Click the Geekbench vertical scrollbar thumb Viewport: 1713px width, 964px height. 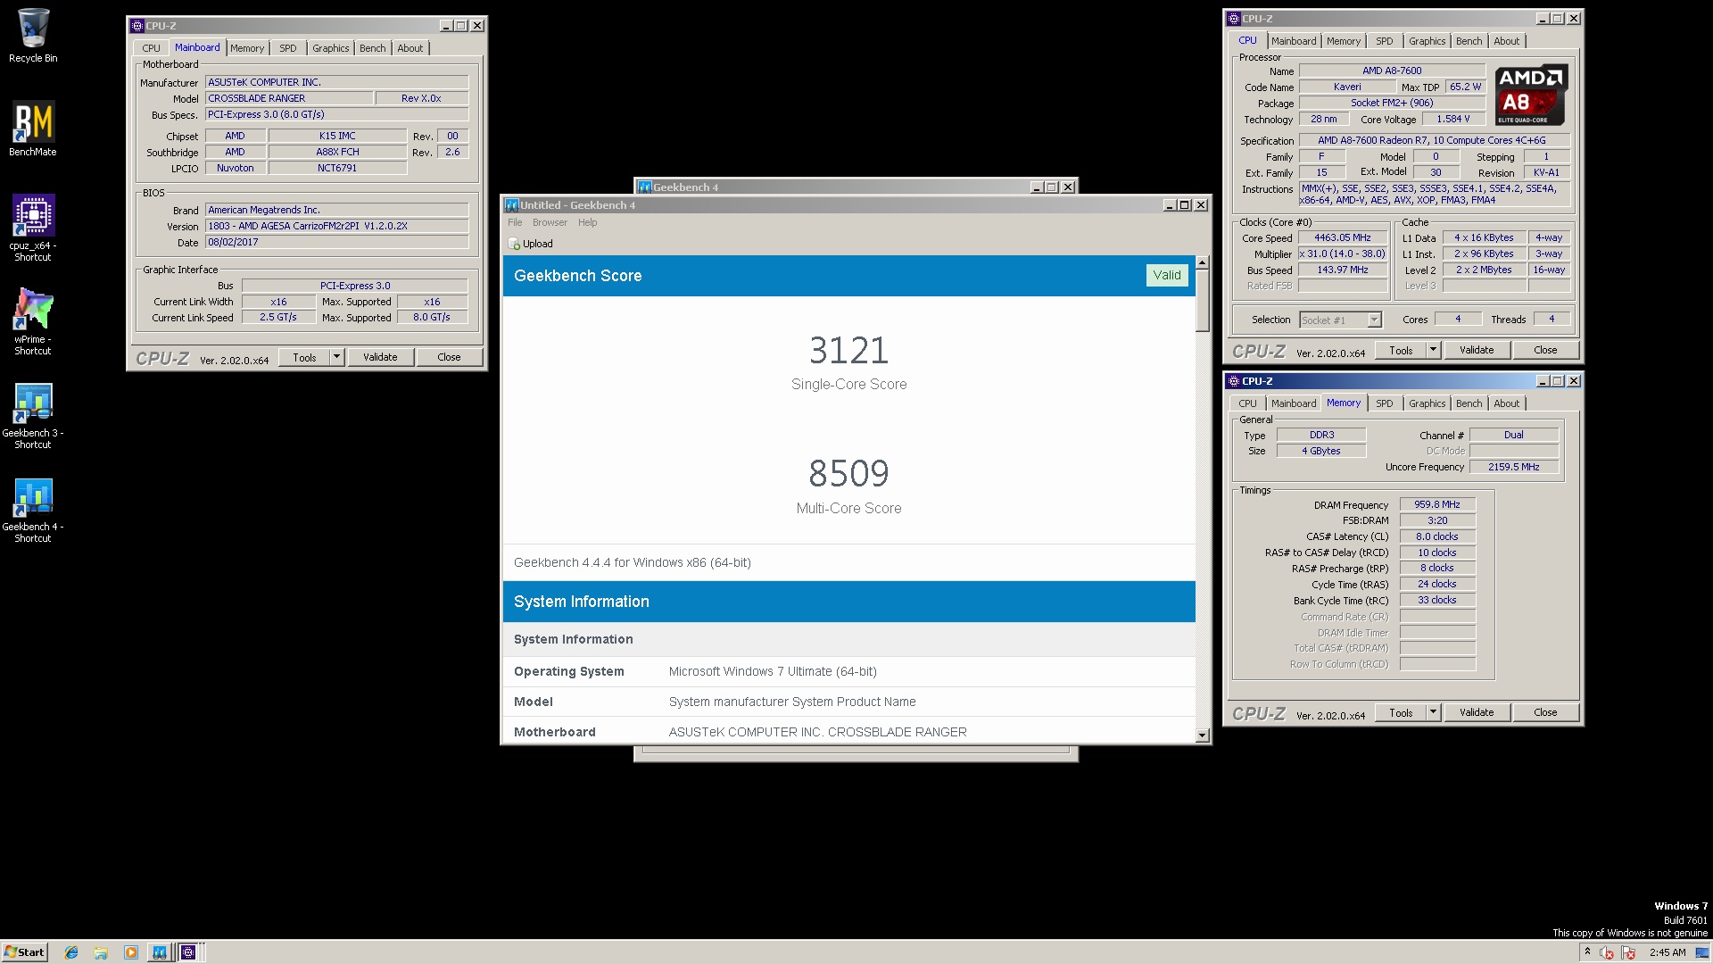tap(1202, 301)
